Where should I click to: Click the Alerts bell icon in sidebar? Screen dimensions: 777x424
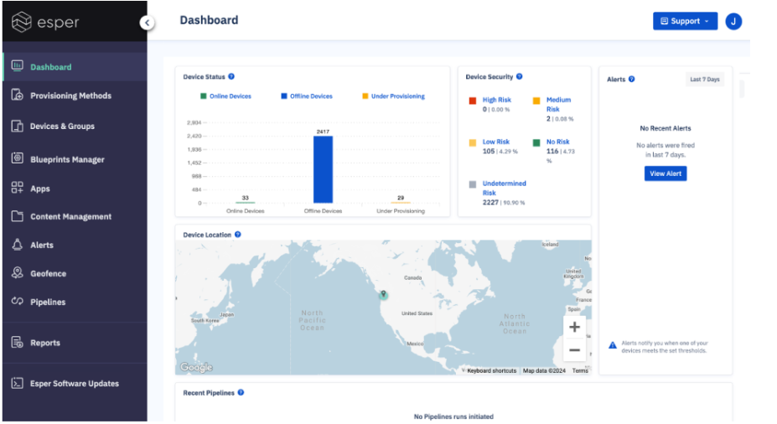(x=18, y=245)
